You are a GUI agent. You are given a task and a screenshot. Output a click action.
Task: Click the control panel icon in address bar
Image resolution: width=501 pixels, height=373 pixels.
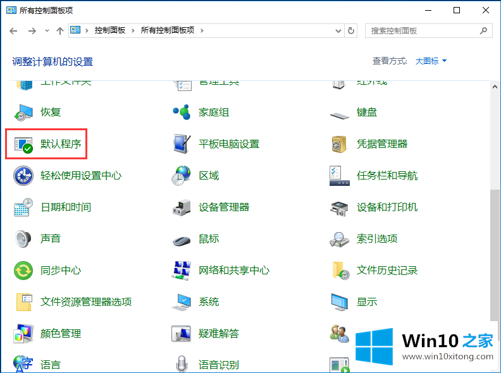click(75, 30)
